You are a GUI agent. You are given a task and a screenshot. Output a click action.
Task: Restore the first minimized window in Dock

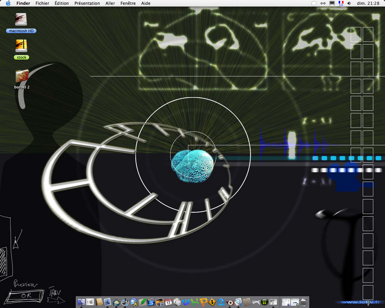pos(286,302)
